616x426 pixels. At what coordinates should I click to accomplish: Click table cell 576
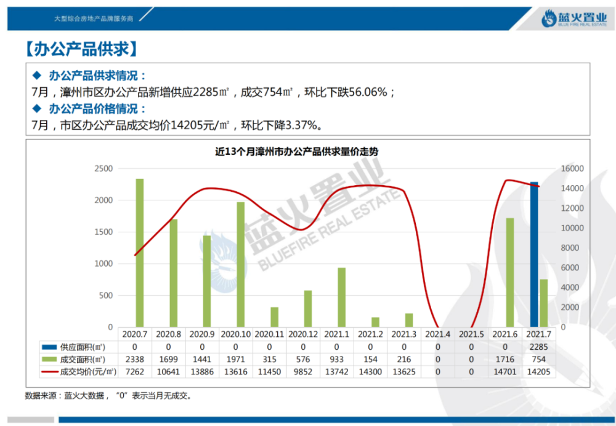coord(303,360)
